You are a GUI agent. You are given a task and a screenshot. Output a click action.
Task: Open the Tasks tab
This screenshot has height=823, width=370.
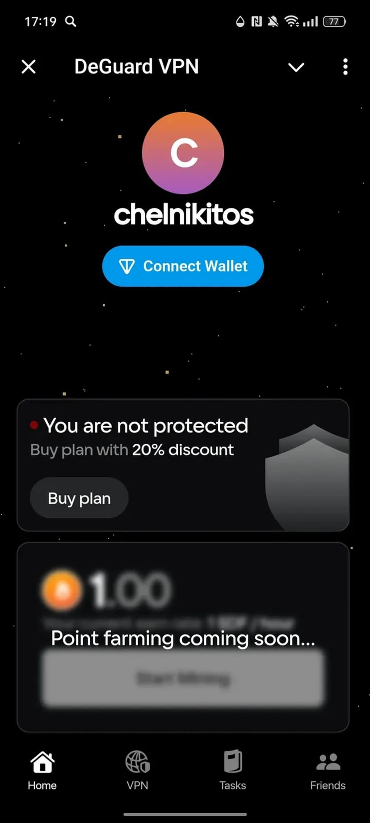[x=233, y=771]
